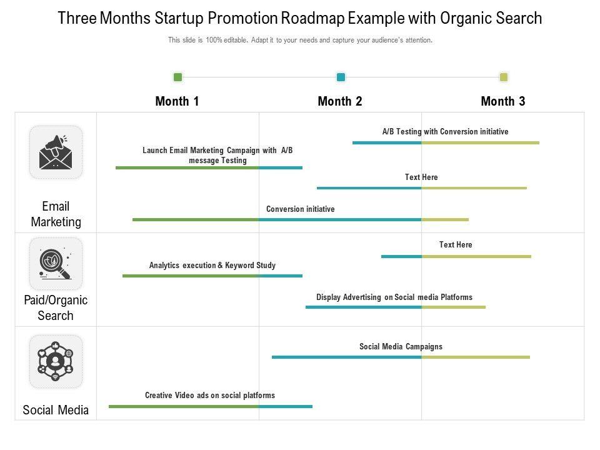Click the Email Marketing row label
This screenshot has height=450, width=600.
tap(56, 214)
